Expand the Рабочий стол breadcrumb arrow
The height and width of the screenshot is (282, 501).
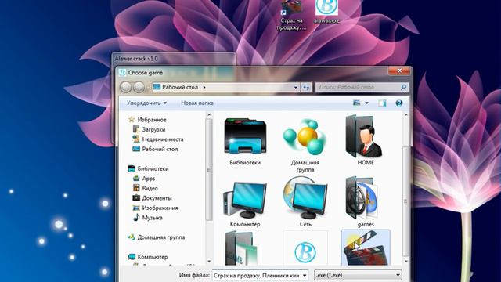204,87
